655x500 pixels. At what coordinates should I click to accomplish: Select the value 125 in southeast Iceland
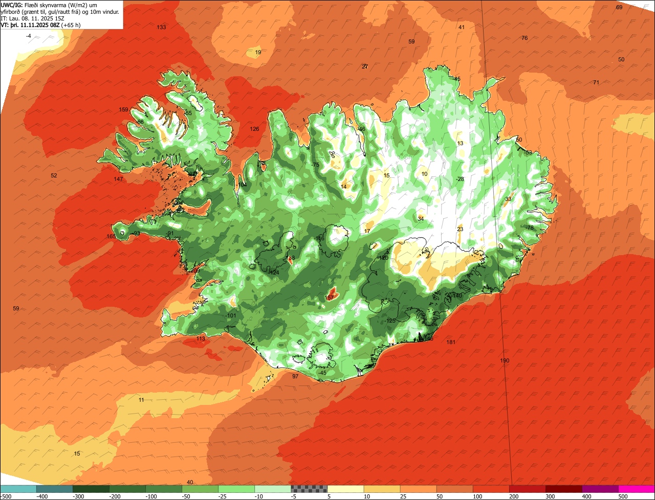(x=391, y=321)
